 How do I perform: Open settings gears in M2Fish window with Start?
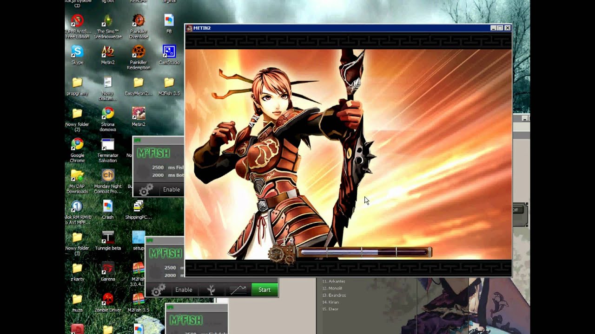coord(158,290)
